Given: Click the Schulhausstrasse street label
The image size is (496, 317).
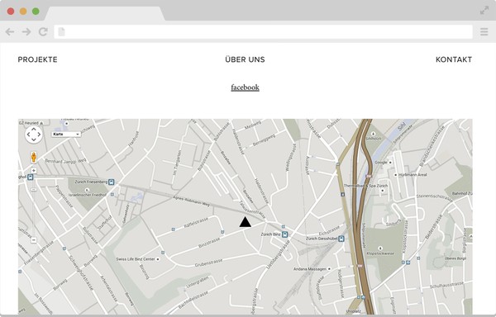Looking at the screenshot, I should 446,285.
